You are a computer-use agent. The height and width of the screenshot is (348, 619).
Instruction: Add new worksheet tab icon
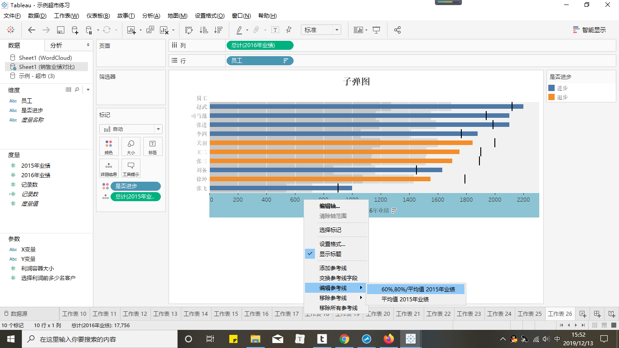pyautogui.click(x=583, y=314)
